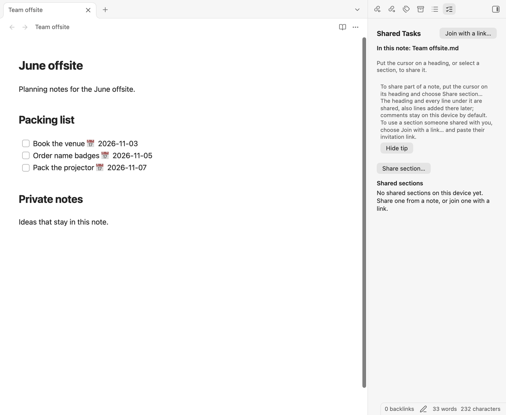
Task: Click the editor's vertical scrollbar
Action: click(x=364, y=212)
